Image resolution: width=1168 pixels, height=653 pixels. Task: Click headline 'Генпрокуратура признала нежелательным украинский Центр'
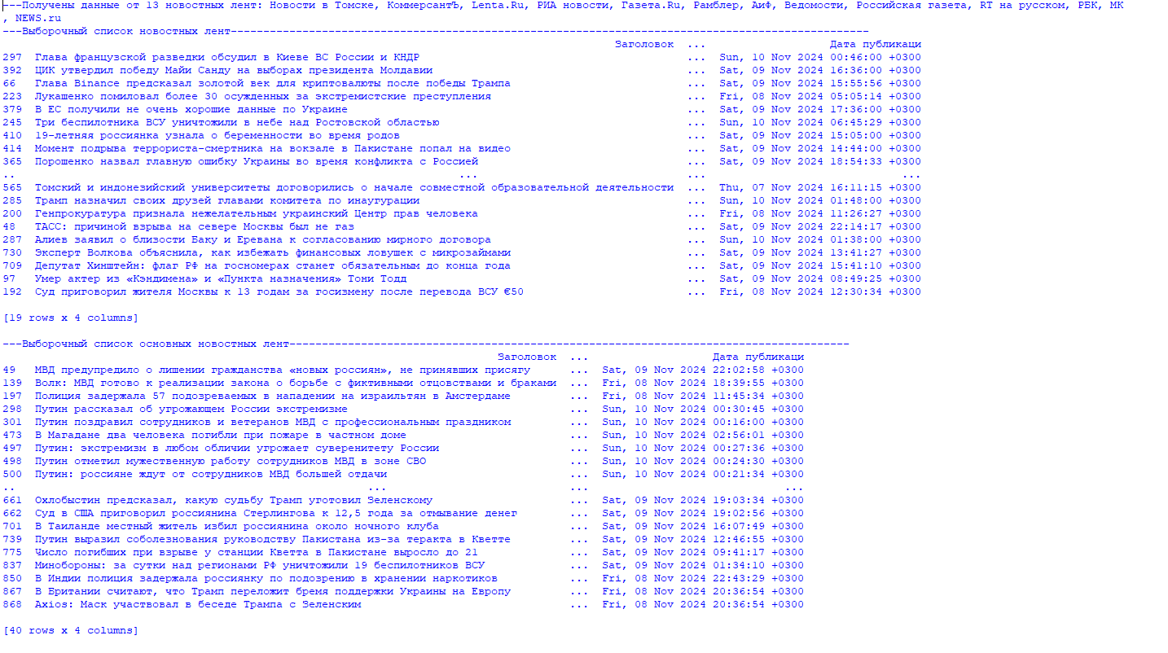(x=257, y=213)
